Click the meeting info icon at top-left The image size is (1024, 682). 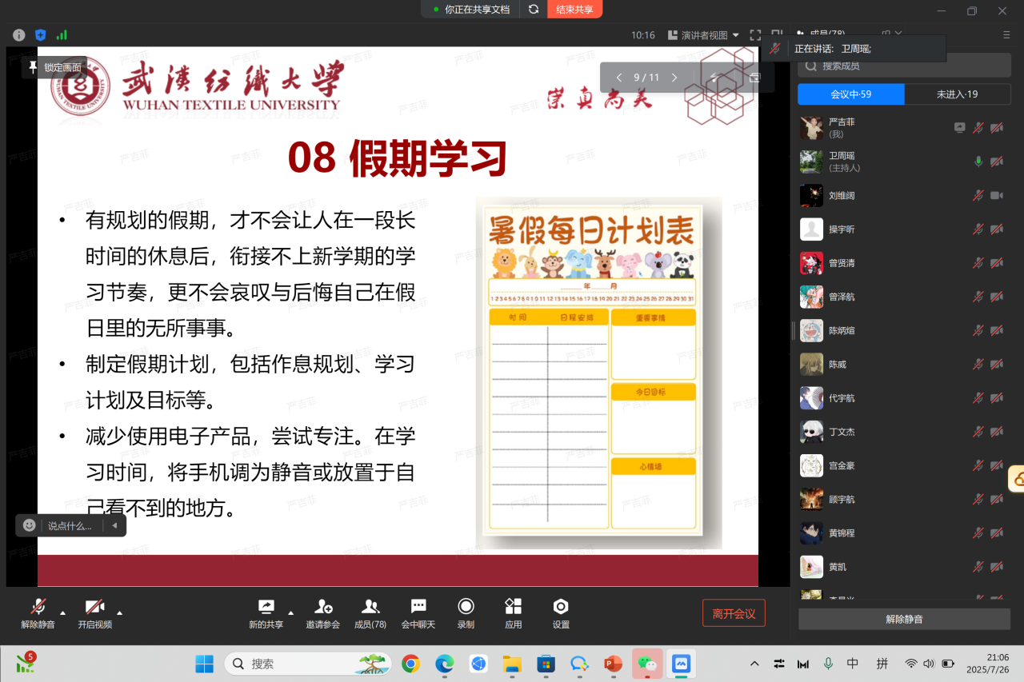pos(19,35)
